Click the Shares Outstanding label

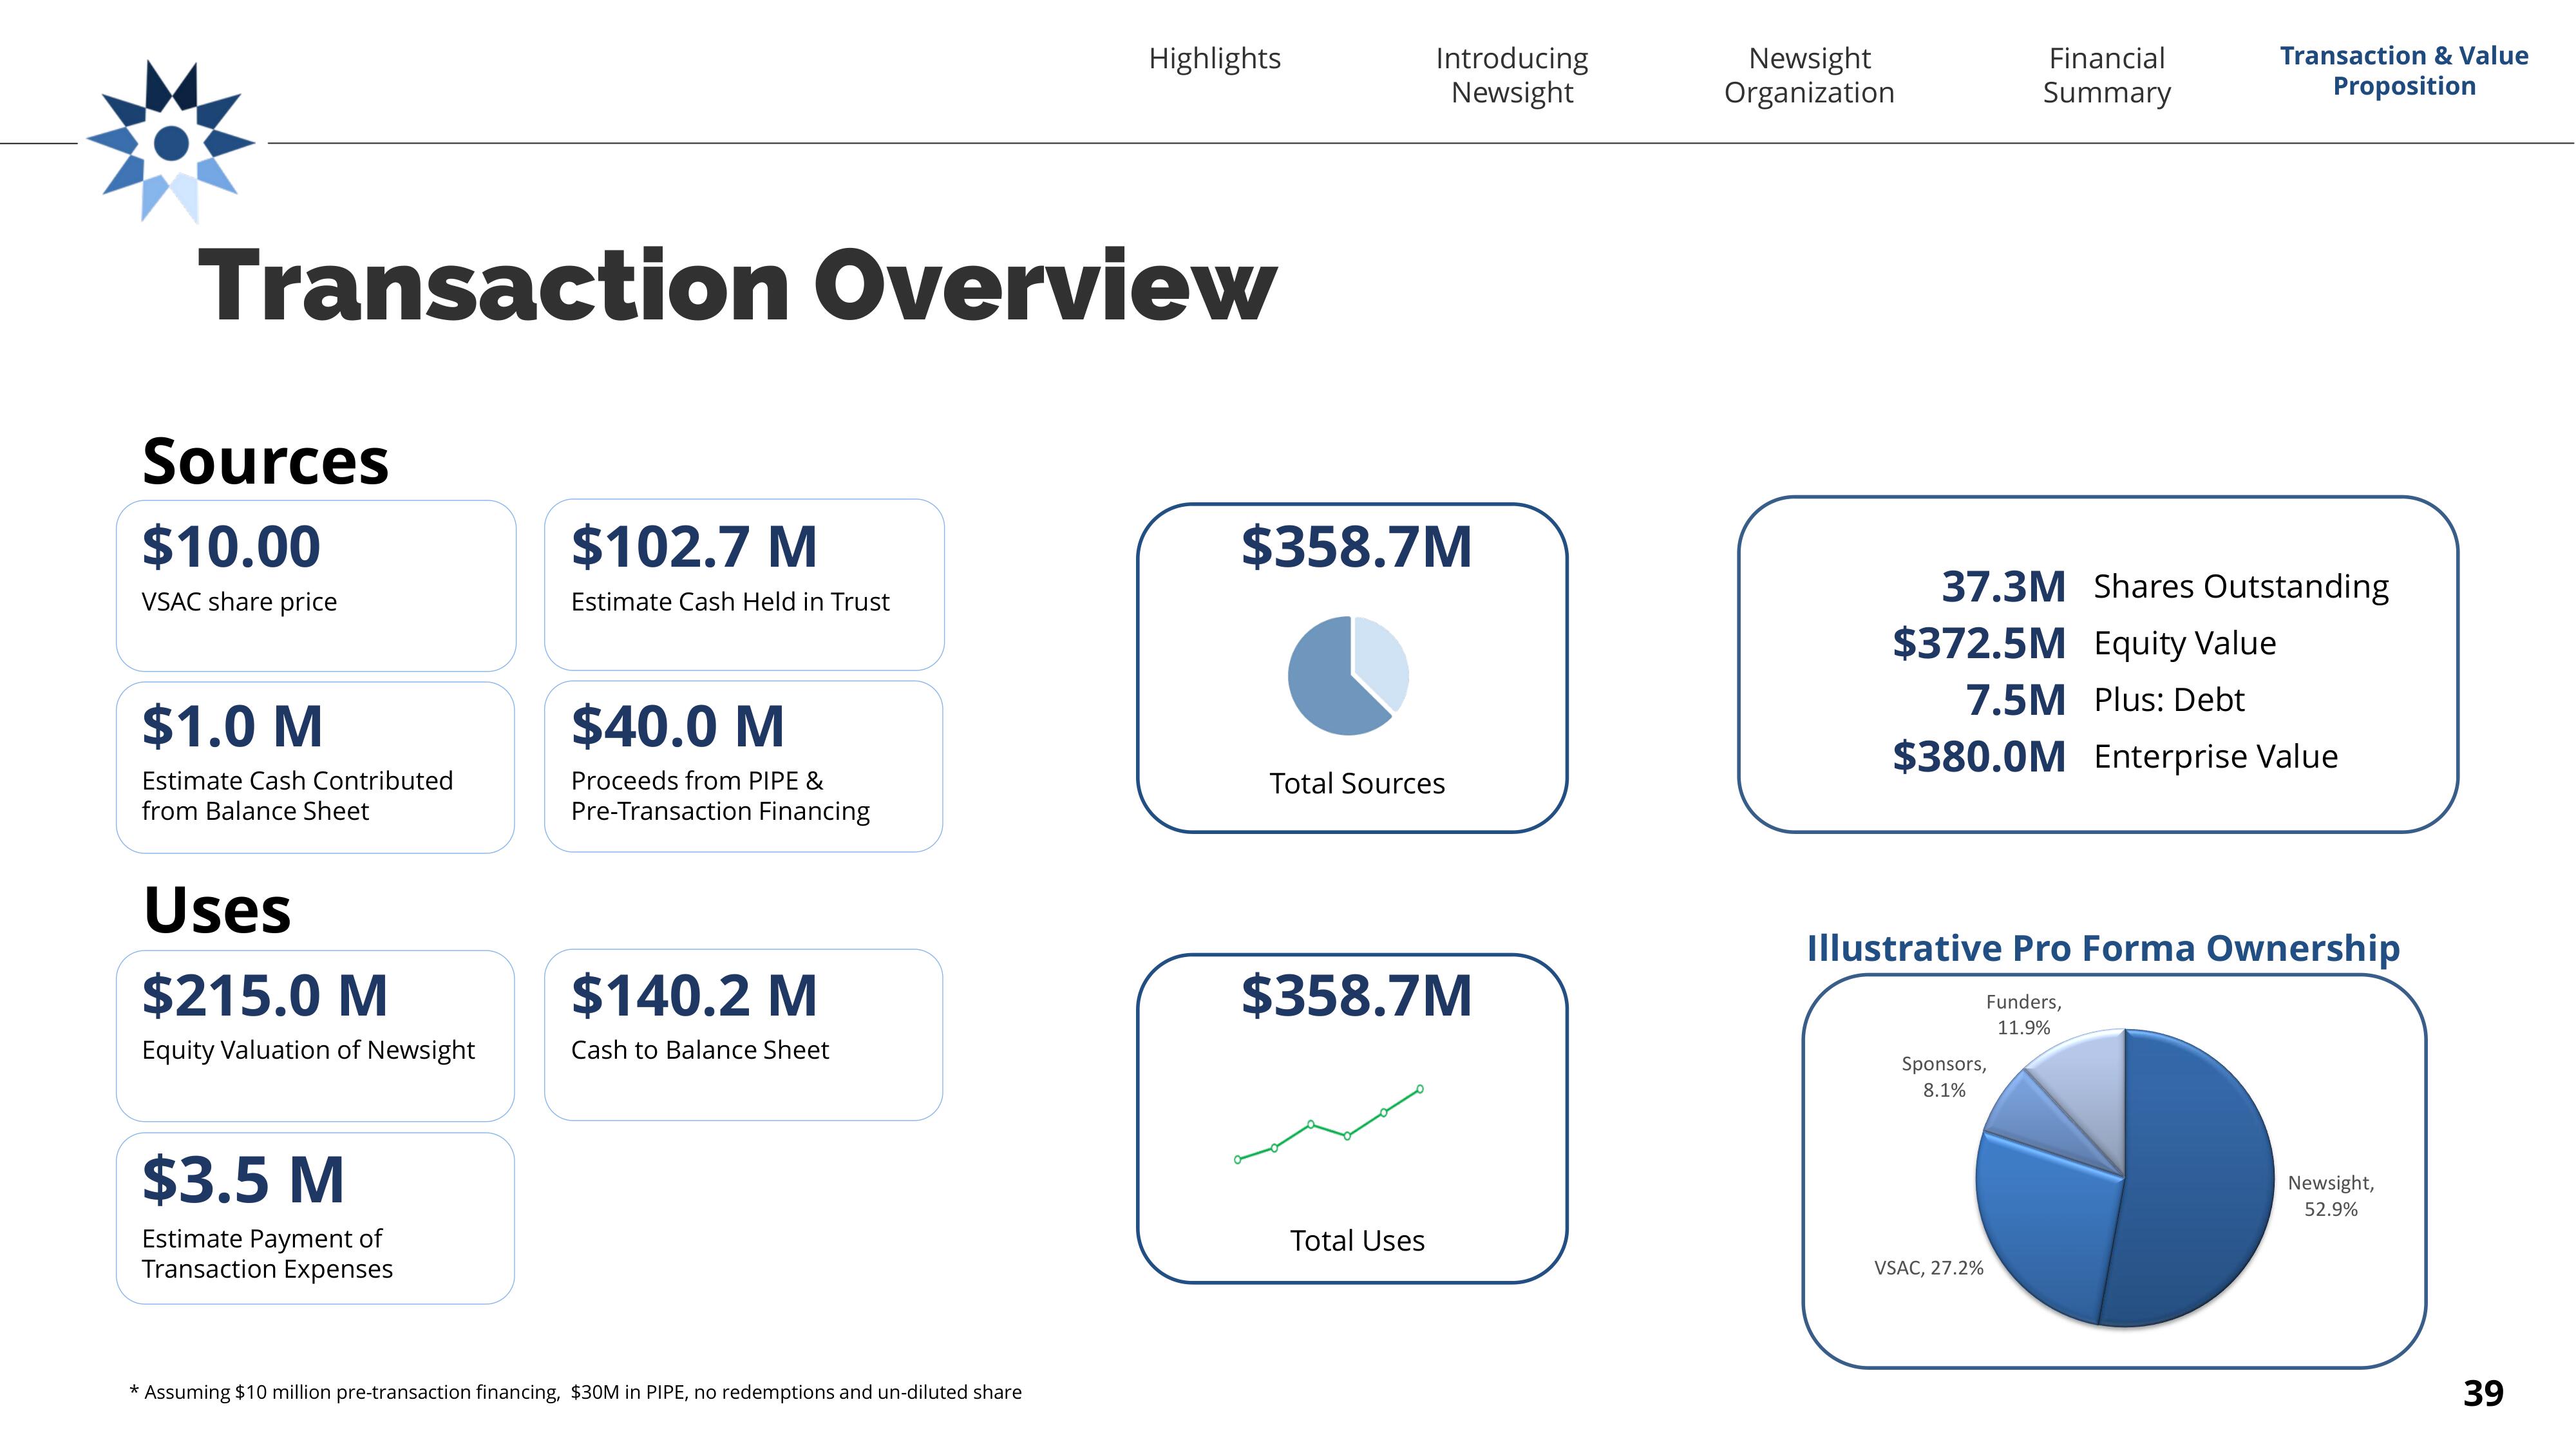(2241, 586)
